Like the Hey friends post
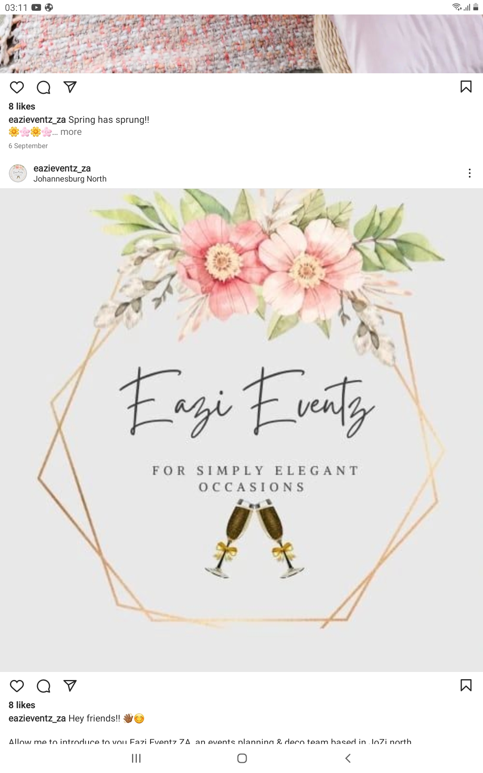The width and height of the screenshot is (483, 773). (17, 686)
